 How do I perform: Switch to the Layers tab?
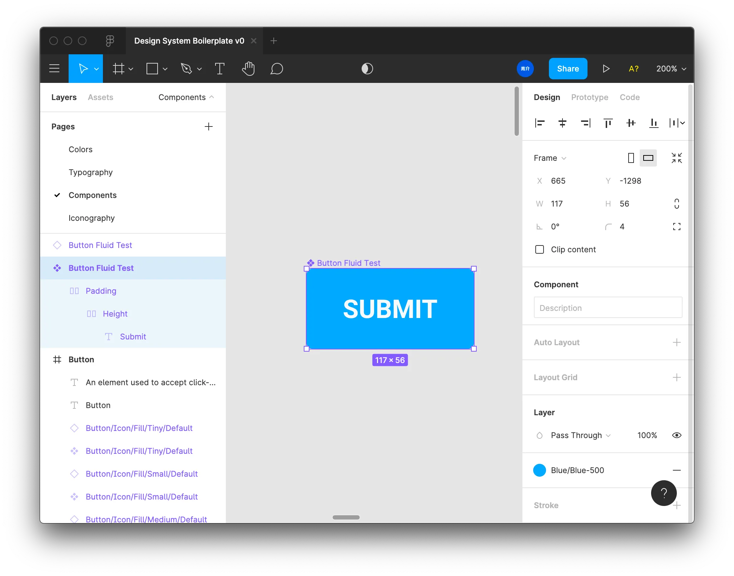(64, 97)
